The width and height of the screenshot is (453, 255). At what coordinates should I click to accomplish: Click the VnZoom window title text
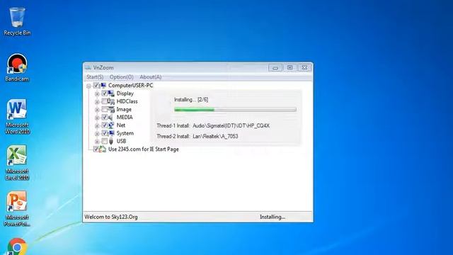[x=103, y=68]
